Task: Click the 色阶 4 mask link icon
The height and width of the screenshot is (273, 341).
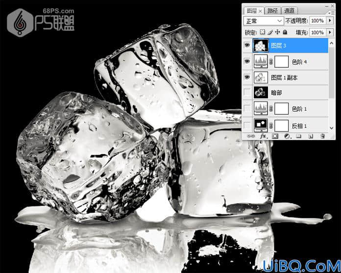Action: tap(271, 62)
